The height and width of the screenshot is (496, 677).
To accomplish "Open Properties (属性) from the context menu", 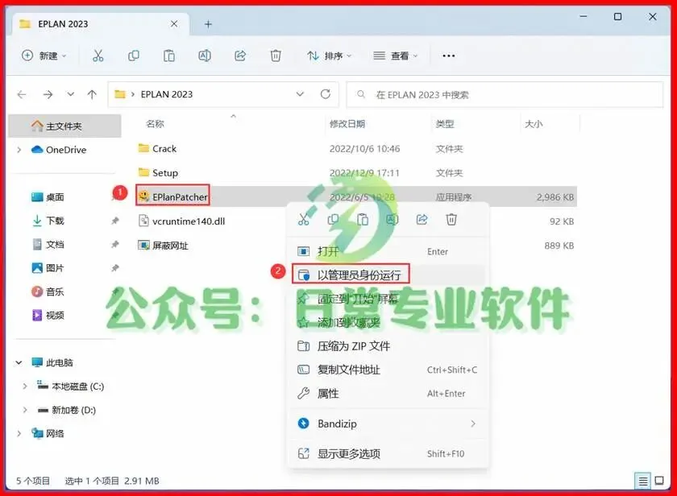I will [388, 394].
